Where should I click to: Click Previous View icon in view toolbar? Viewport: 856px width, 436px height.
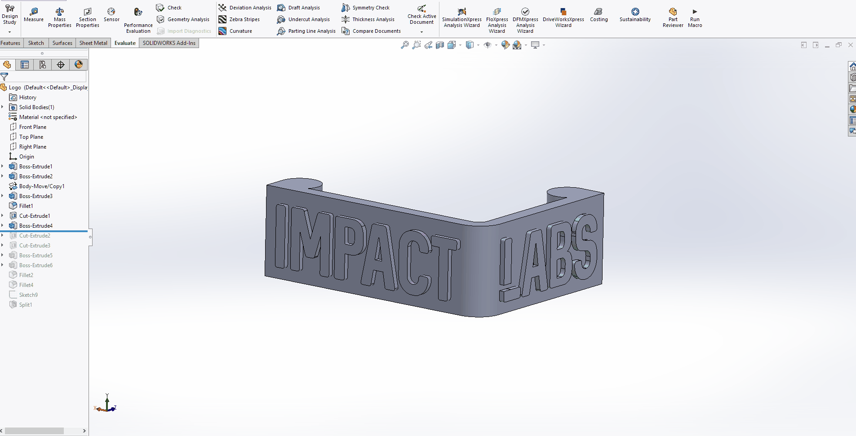click(428, 45)
